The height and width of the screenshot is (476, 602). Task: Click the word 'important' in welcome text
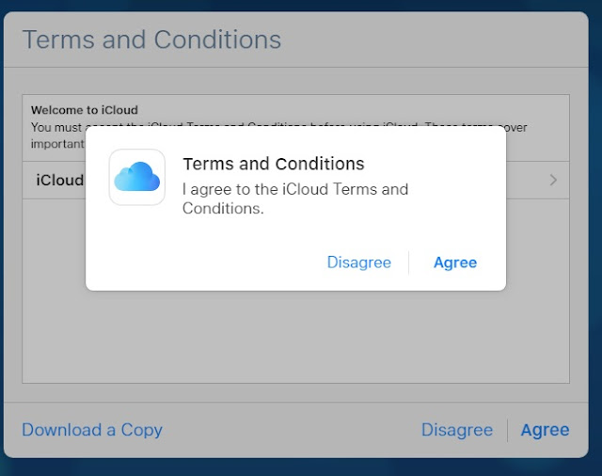click(57, 144)
